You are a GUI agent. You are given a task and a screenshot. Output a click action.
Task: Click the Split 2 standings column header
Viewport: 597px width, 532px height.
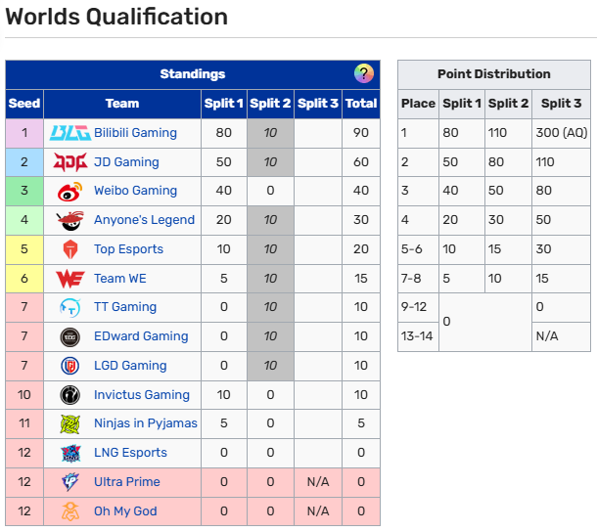point(270,104)
